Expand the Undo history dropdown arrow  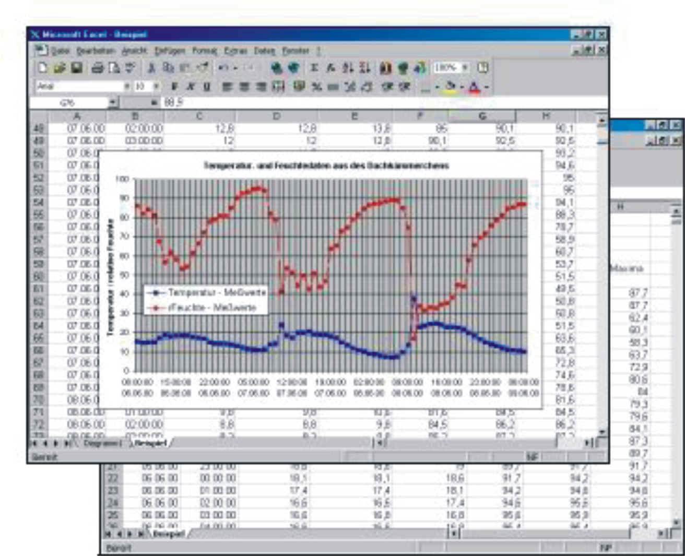click(x=235, y=68)
